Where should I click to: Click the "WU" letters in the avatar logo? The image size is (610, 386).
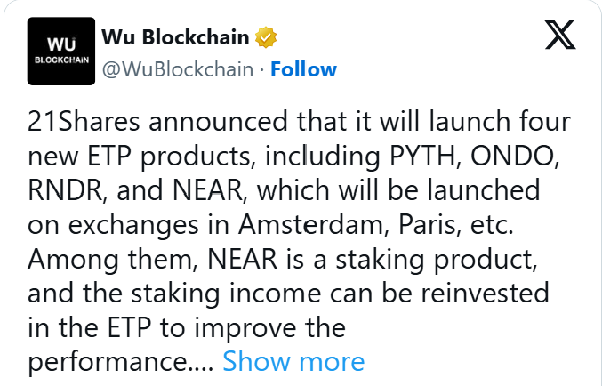(61, 44)
